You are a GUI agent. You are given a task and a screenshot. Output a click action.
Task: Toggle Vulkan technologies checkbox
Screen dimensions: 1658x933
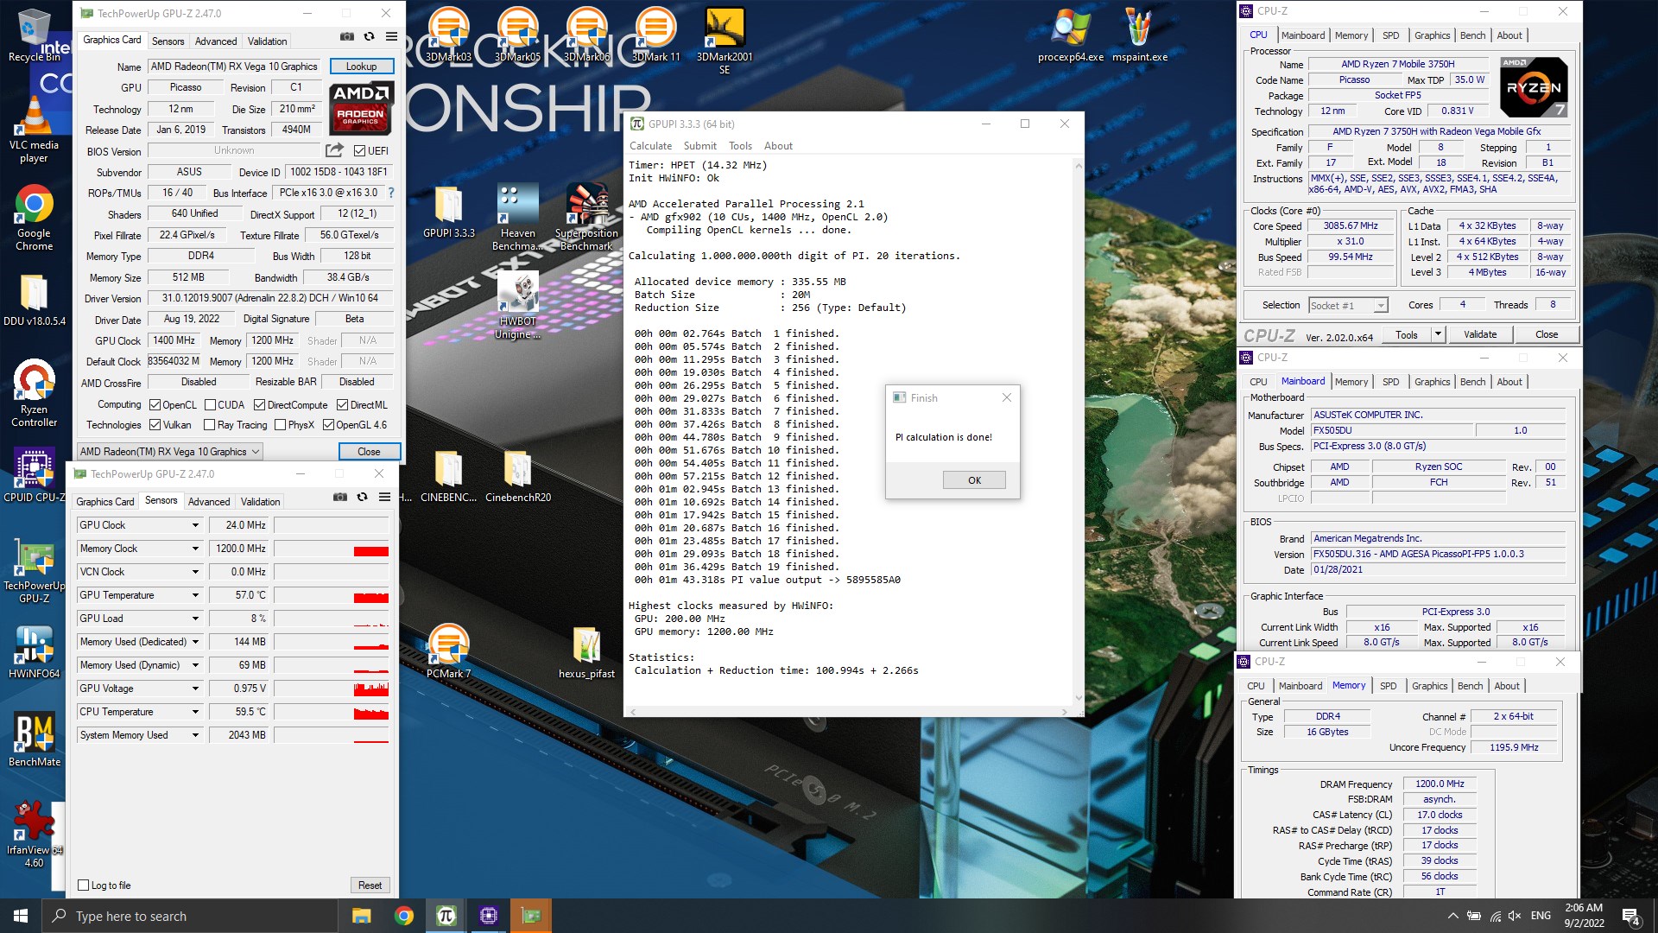[155, 424]
